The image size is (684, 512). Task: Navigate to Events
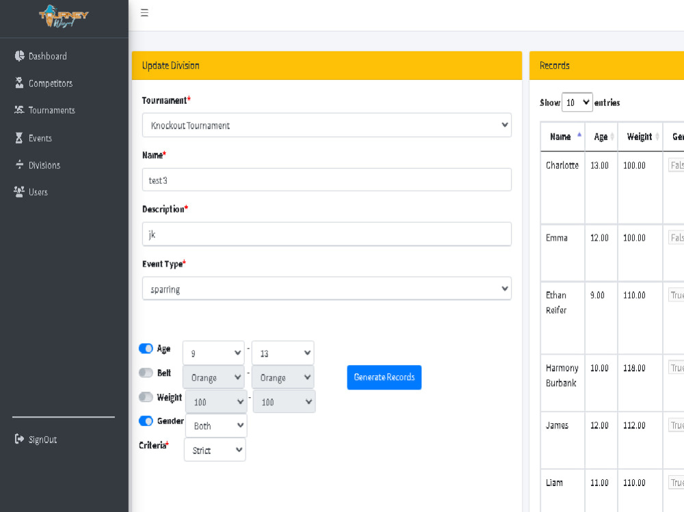[40, 138]
